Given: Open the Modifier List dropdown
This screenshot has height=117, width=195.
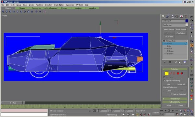Looking at the screenshot, I should pyautogui.click(x=187, y=25).
